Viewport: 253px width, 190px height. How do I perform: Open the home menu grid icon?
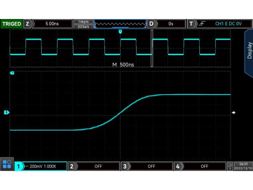[x=7, y=164]
